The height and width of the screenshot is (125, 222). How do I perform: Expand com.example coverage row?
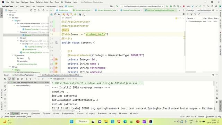click(x=187, y=22)
